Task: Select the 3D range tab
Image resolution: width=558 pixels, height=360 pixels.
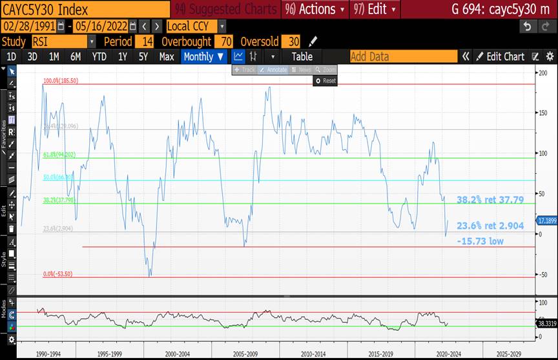Action: point(32,57)
